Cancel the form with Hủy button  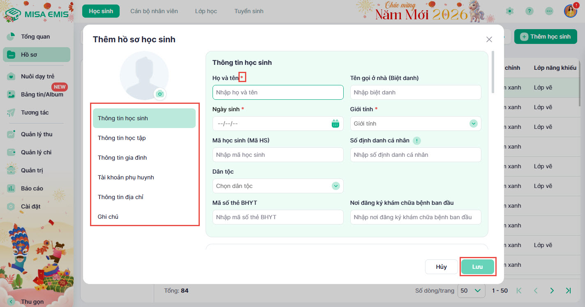click(x=441, y=267)
